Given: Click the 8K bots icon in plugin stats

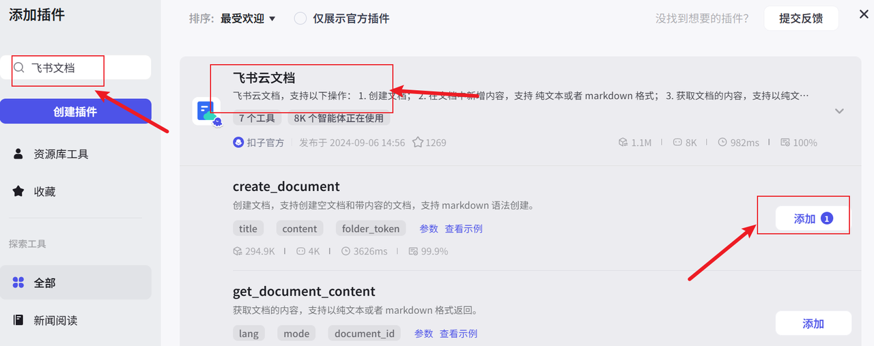Looking at the screenshot, I should pos(678,143).
